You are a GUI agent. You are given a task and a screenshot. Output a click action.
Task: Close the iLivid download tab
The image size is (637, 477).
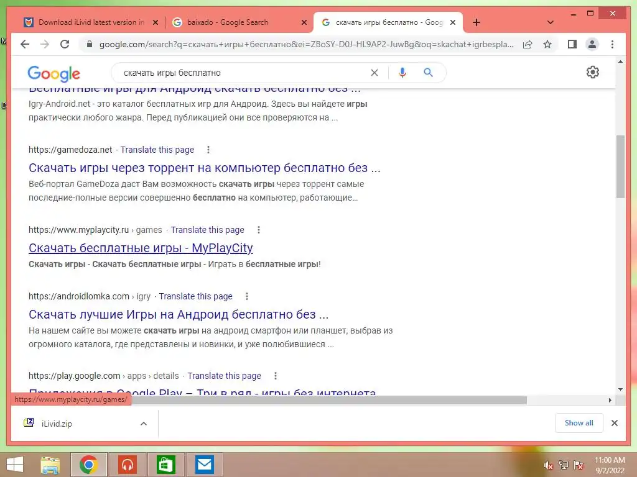[155, 23]
